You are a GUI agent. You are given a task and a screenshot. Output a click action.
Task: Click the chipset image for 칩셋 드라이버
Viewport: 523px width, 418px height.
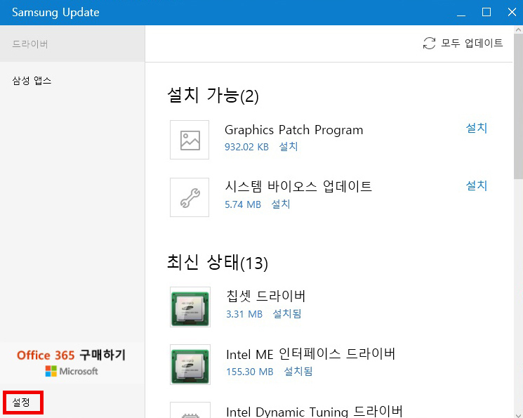(x=190, y=307)
